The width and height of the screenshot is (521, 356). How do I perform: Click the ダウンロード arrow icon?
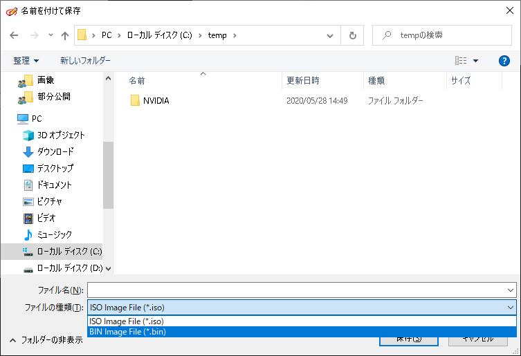(28, 152)
